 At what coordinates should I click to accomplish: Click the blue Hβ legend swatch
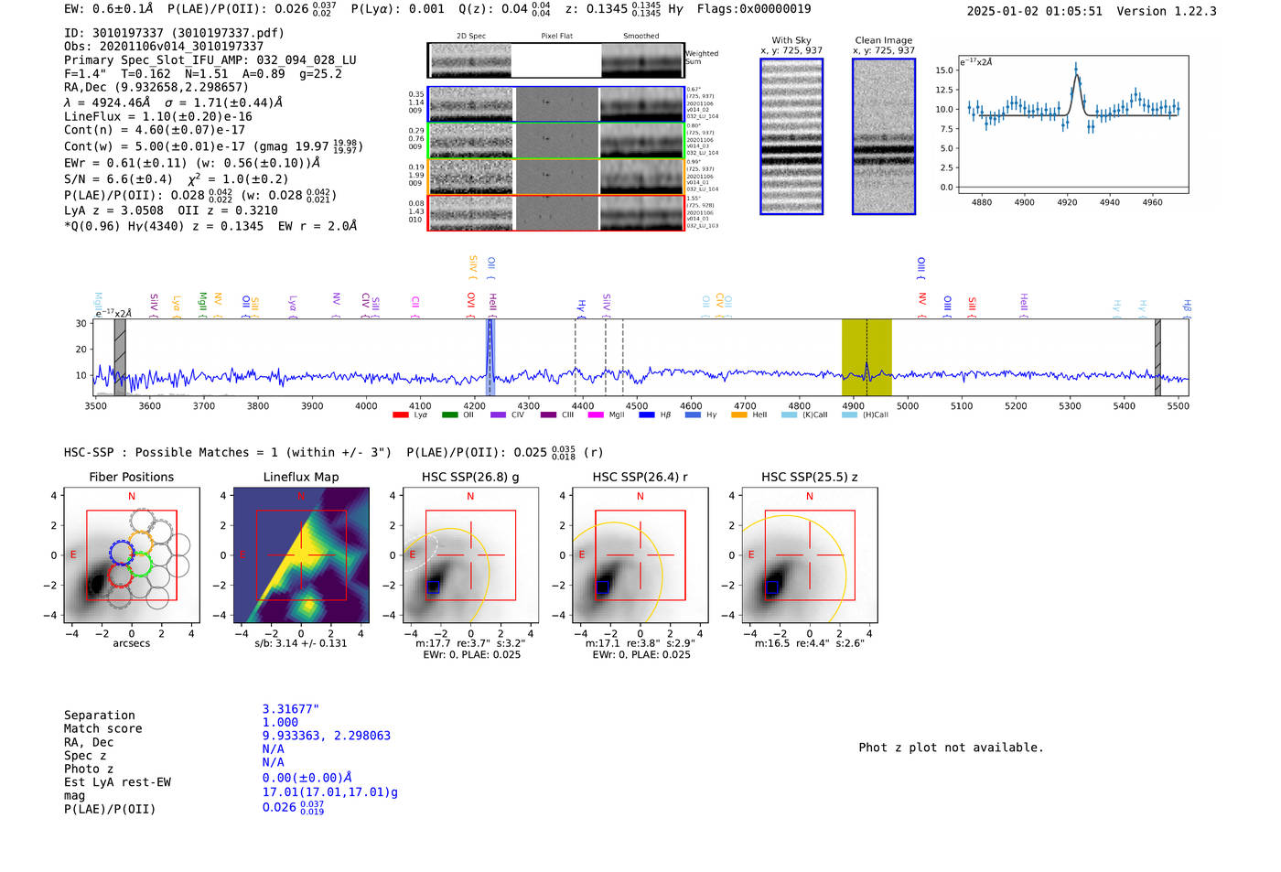(x=647, y=414)
